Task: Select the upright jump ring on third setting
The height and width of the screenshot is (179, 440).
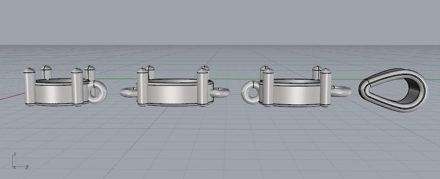Action: pos(251,93)
